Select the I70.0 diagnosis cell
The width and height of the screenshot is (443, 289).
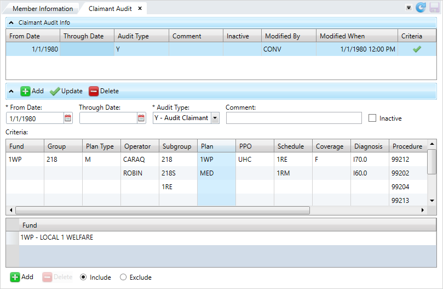pos(370,160)
